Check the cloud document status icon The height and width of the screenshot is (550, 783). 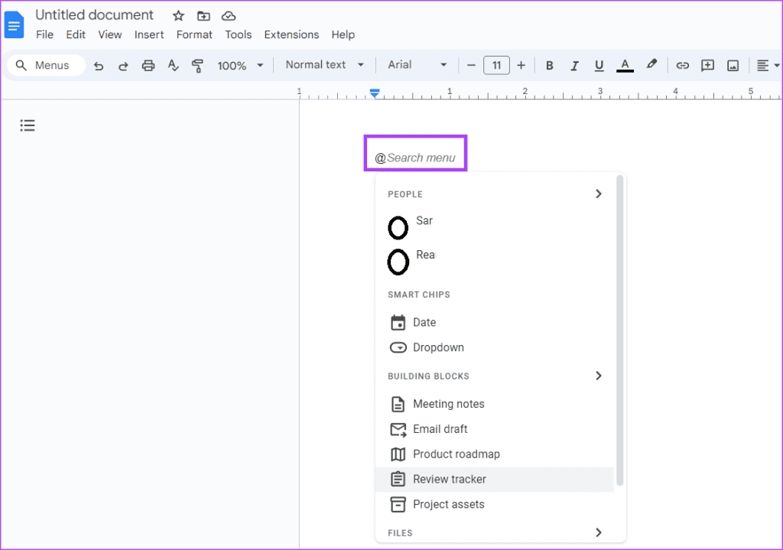(x=229, y=16)
